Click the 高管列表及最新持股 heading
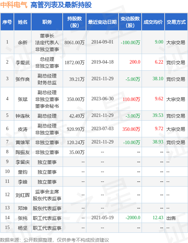 [x=61, y=5]
